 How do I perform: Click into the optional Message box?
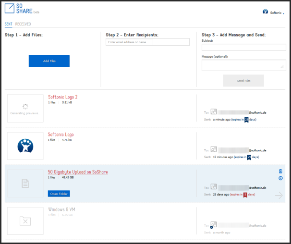(243, 65)
